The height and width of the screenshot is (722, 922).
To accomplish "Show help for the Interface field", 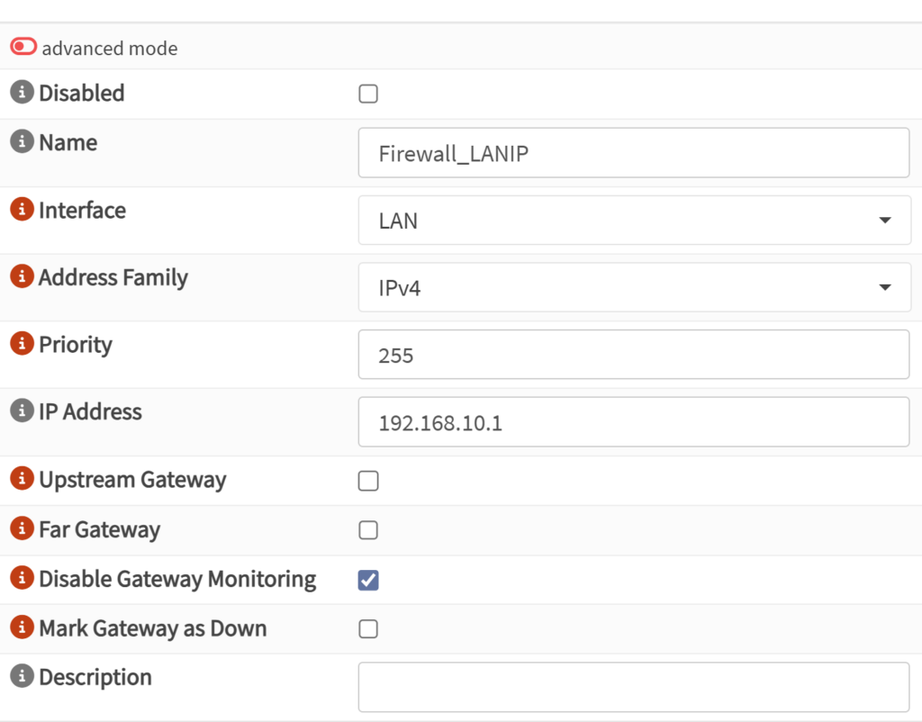I will [x=22, y=210].
